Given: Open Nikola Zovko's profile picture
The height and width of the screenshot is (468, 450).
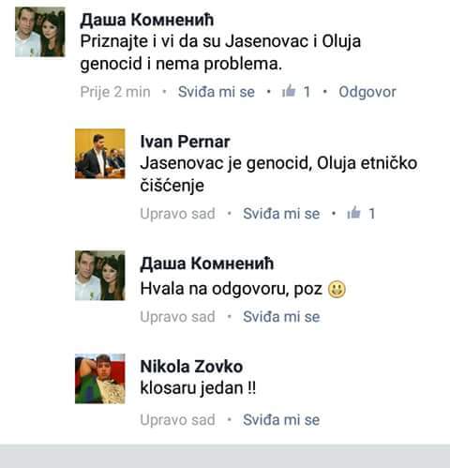Looking at the screenshot, I should pyautogui.click(x=100, y=379).
